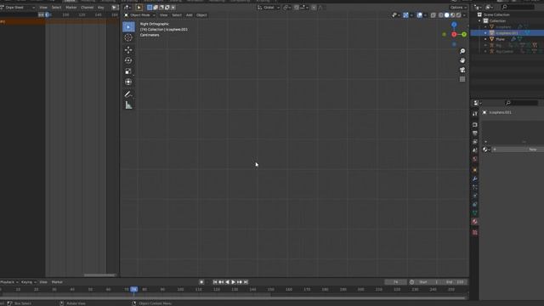Toggle Show Overlays in viewport header
The width and height of the screenshot is (544, 306).
coord(419,15)
